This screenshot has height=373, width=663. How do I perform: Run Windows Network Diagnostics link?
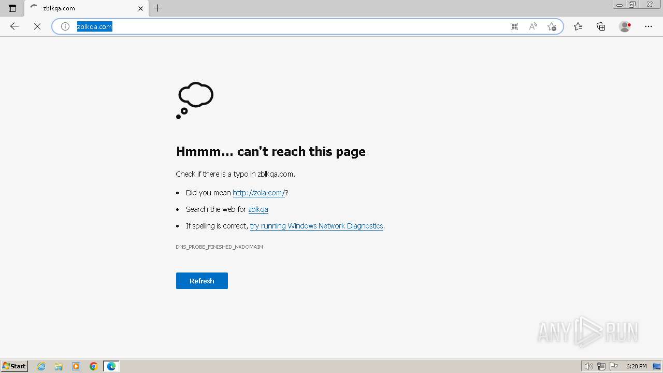[316, 226]
